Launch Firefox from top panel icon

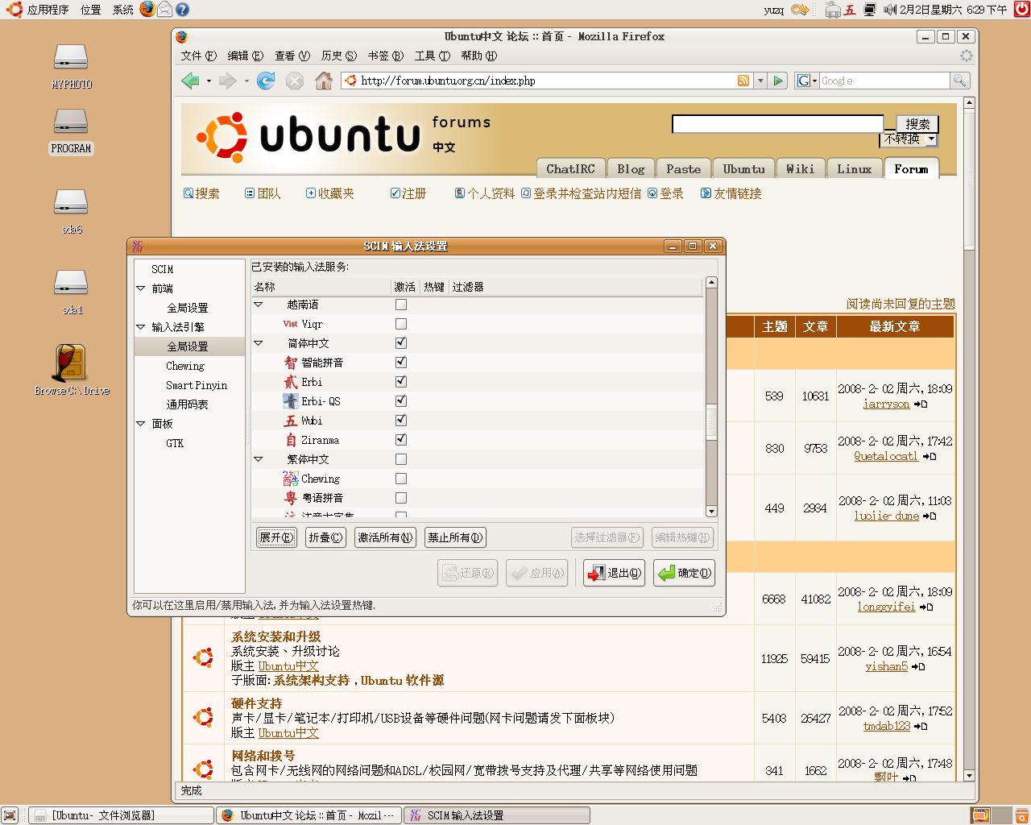[x=147, y=9]
